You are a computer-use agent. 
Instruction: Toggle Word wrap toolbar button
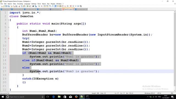50,6
